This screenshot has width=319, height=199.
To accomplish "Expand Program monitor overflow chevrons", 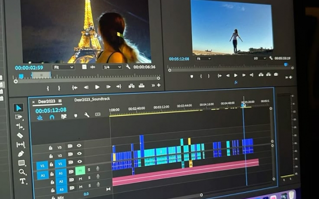I will coord(287,78).
